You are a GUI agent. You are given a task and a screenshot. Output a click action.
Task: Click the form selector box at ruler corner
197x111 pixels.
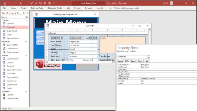coord(47,30)
